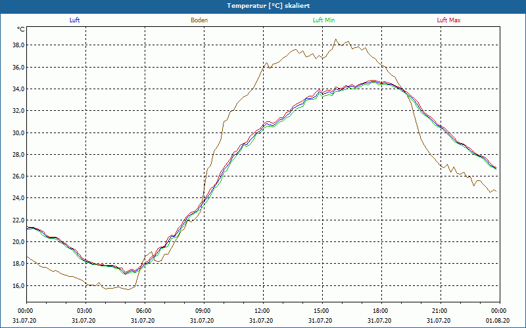
Task: Click the 16,0 y-axis label
Action: click(18, 286)
